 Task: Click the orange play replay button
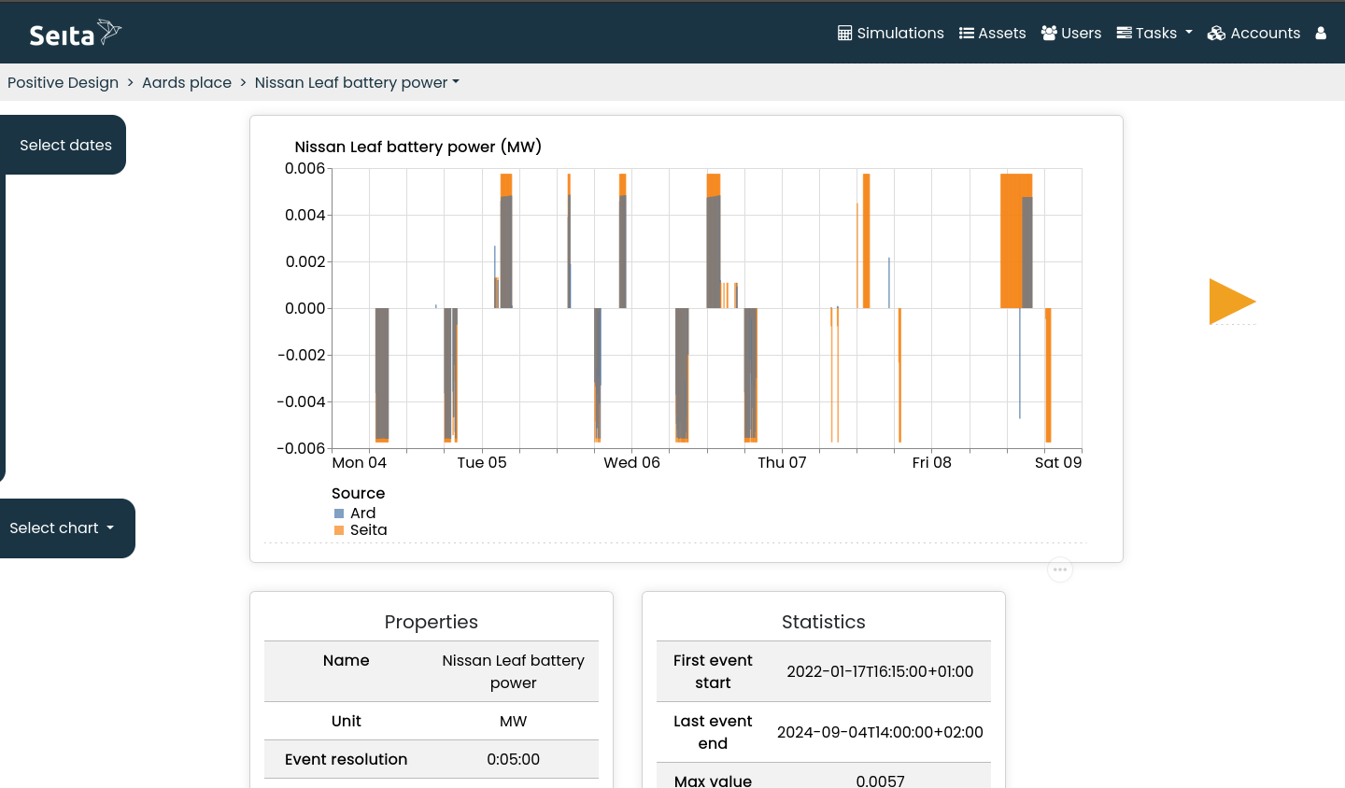(1232, 302)
